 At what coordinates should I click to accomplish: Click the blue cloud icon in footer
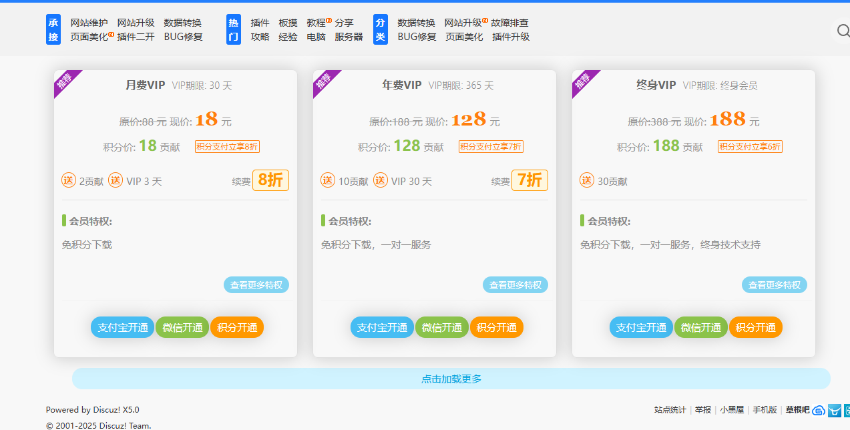(x=818, y=410)
